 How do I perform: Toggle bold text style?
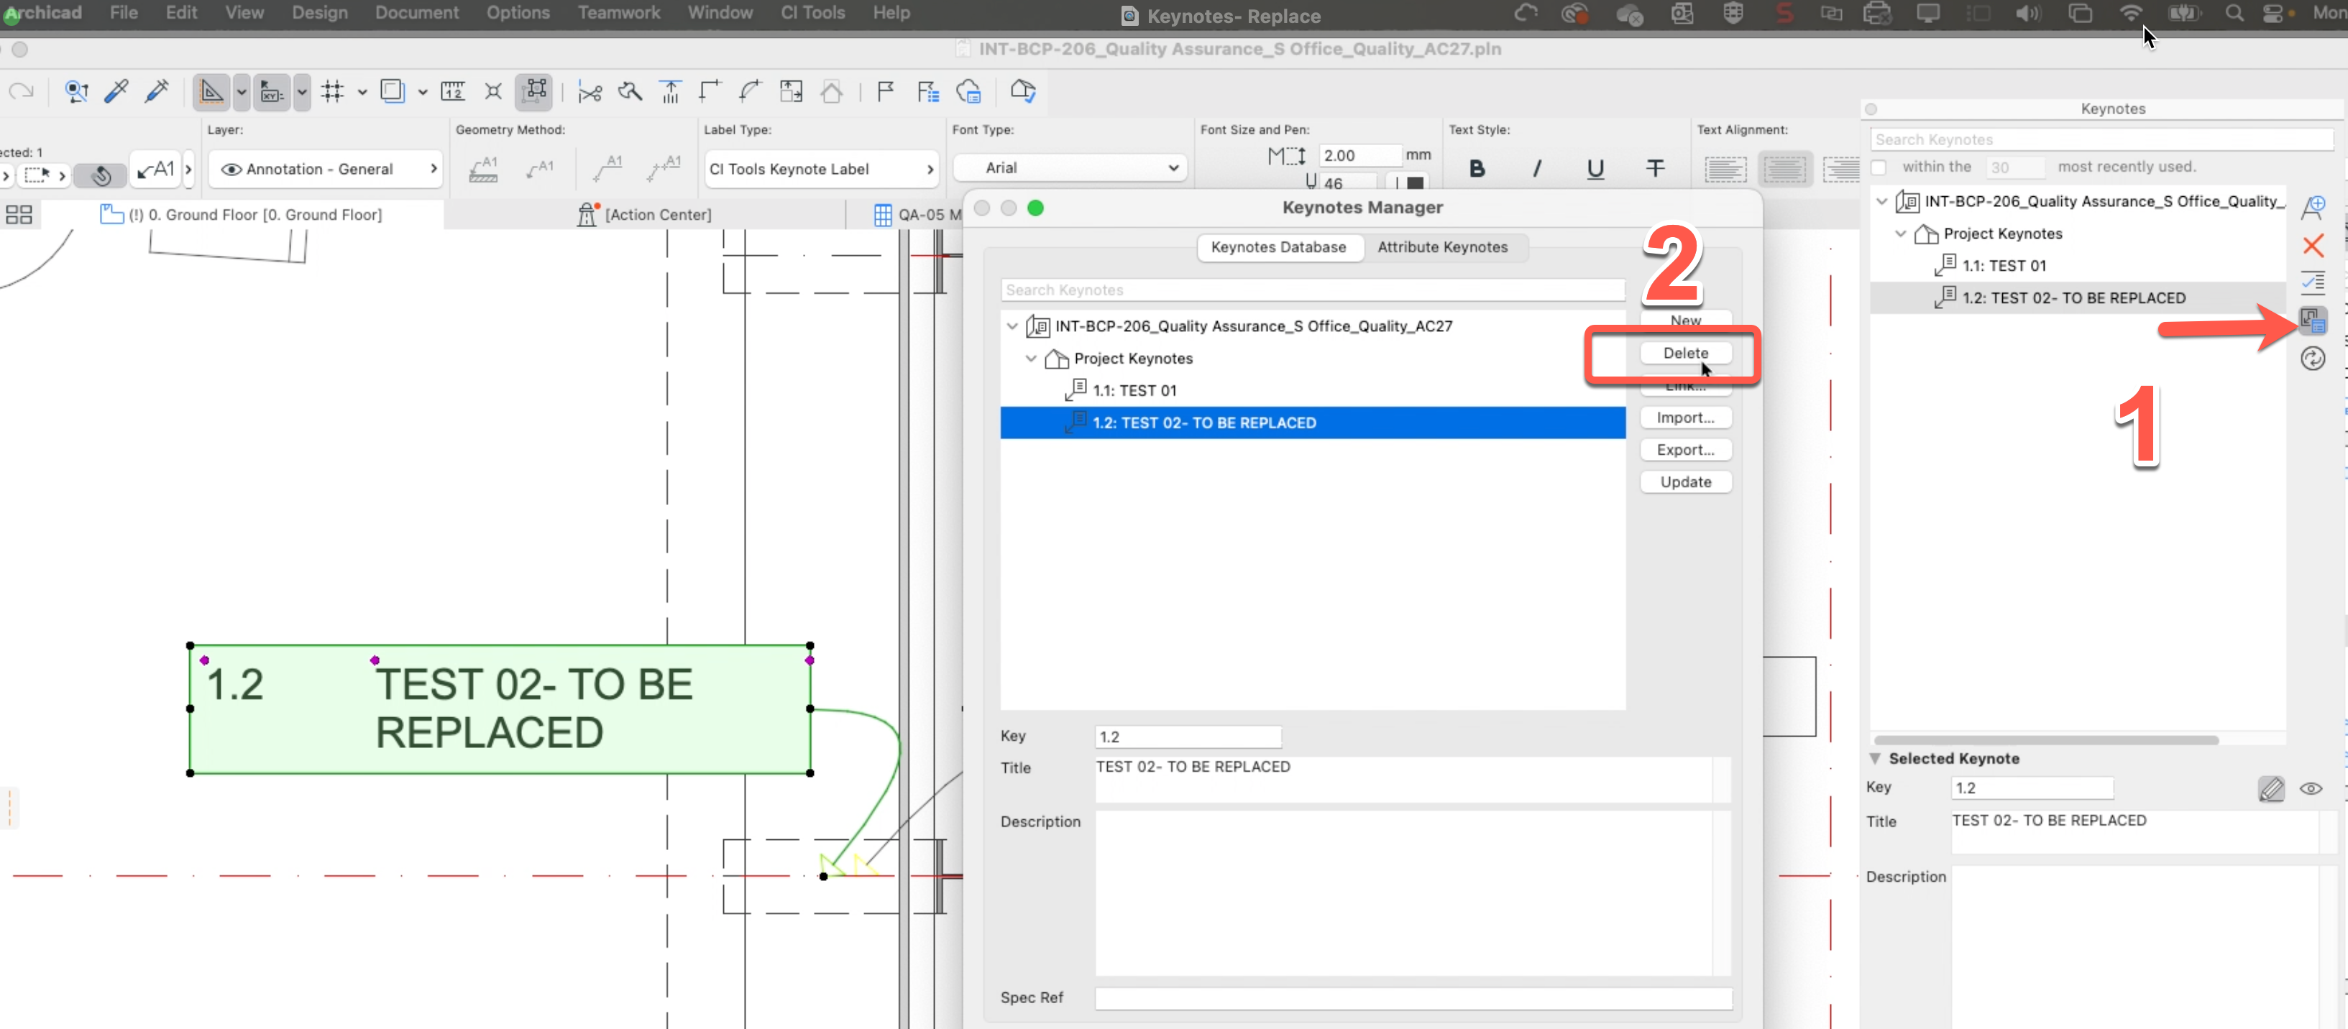[x=1477, y=169]
